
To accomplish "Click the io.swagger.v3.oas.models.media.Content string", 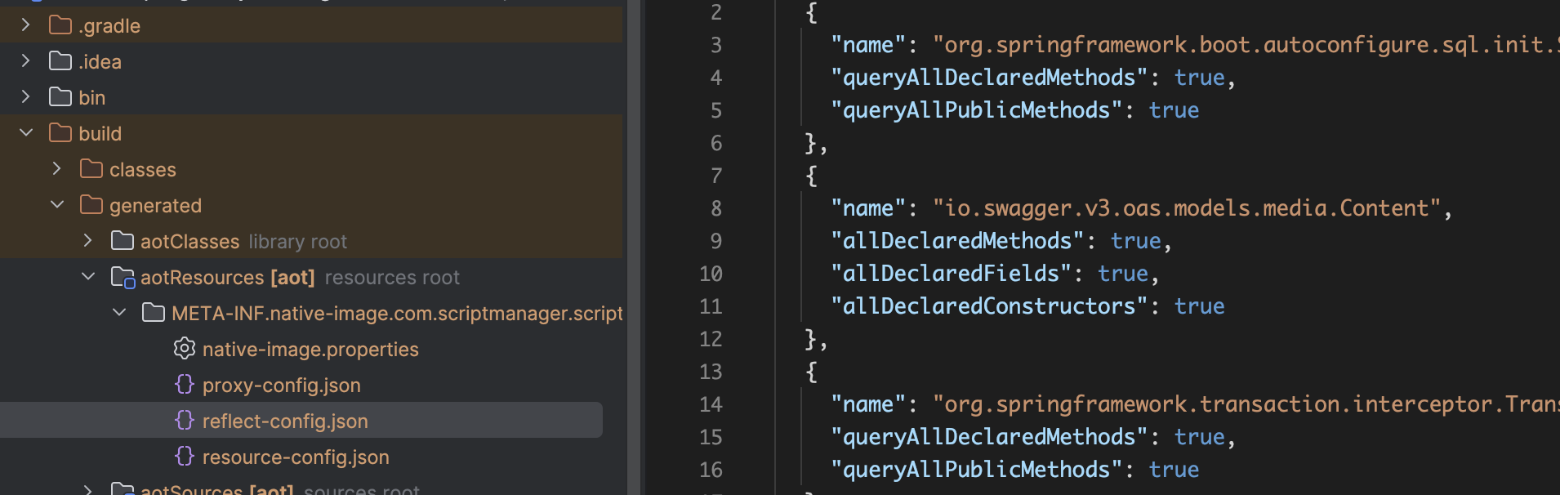I will click(1187, 208).
